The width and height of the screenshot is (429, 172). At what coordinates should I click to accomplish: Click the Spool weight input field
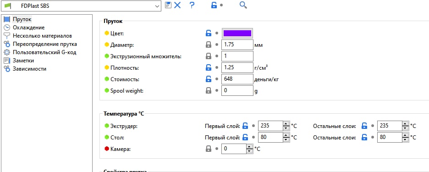[x=237, y=91]
